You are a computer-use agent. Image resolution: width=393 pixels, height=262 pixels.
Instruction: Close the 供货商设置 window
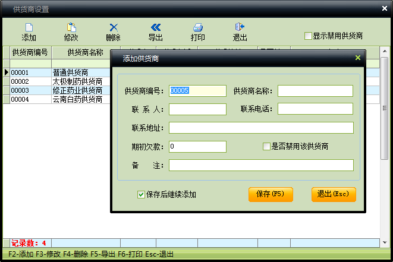pos(384,9)
